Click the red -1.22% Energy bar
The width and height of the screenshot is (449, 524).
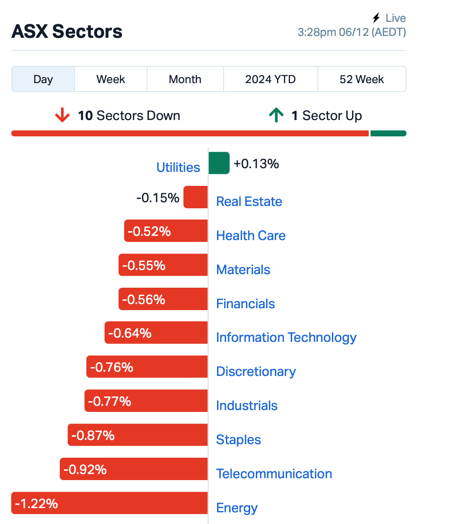109,503
